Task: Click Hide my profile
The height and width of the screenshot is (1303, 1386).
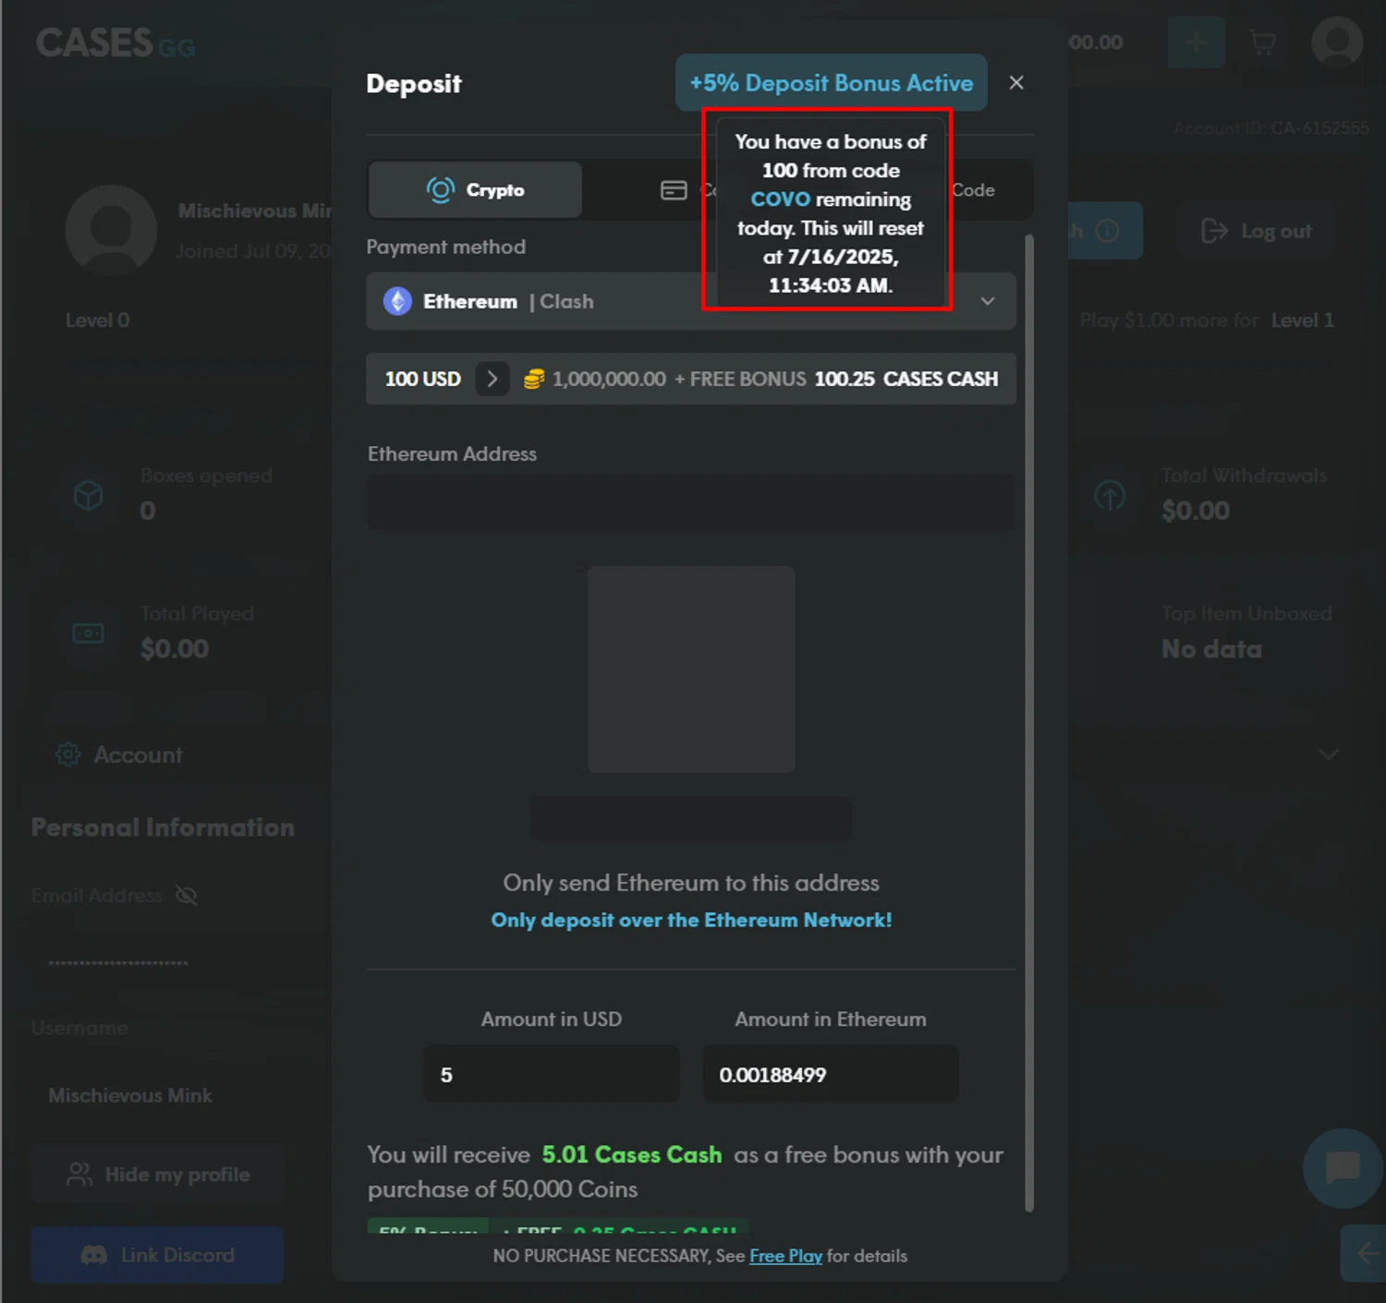Action: tap(158, 1175)
